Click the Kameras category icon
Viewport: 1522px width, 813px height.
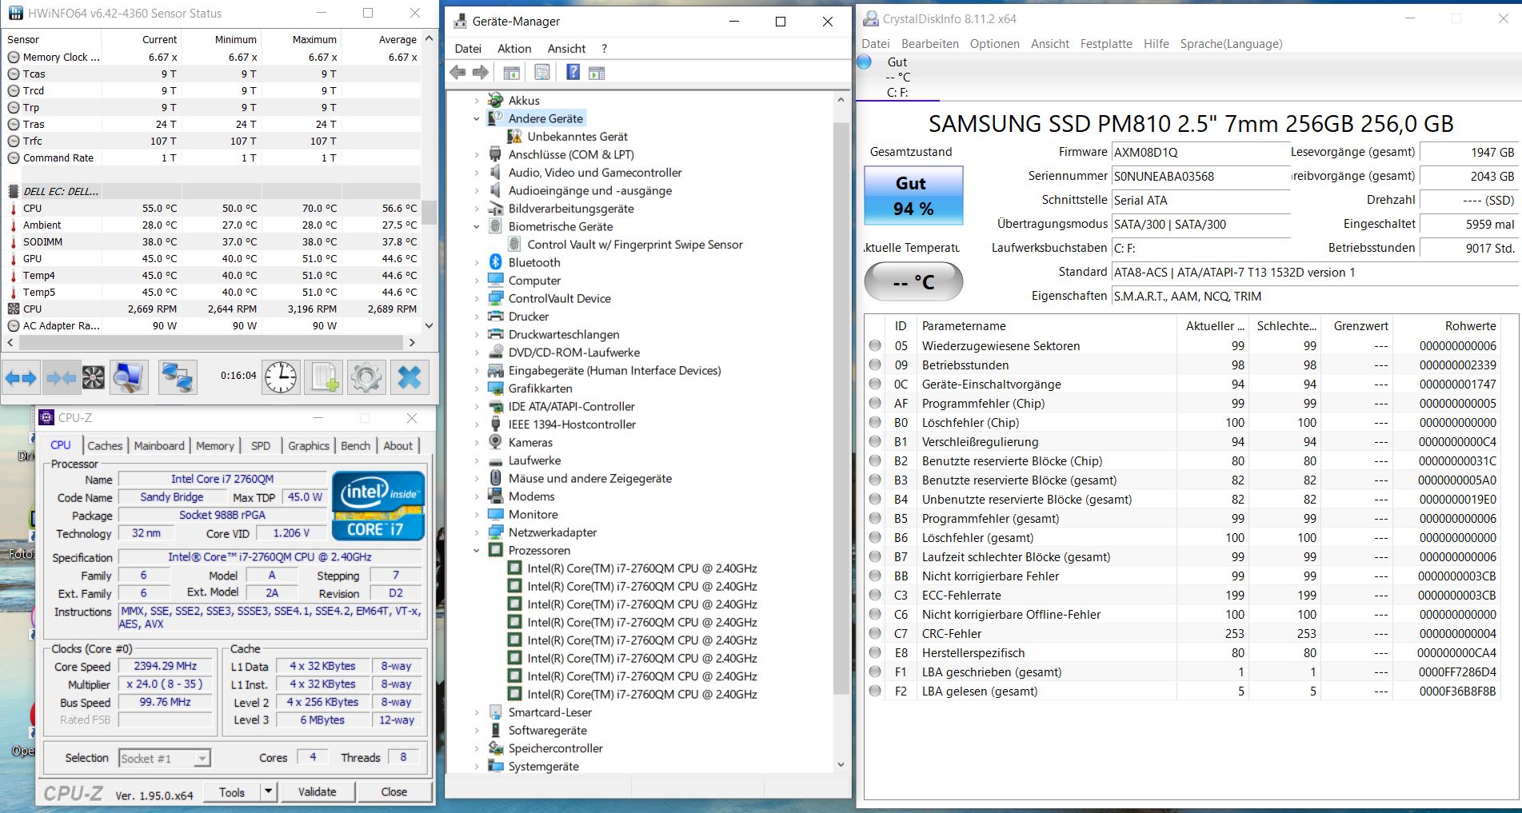(495, 442)
